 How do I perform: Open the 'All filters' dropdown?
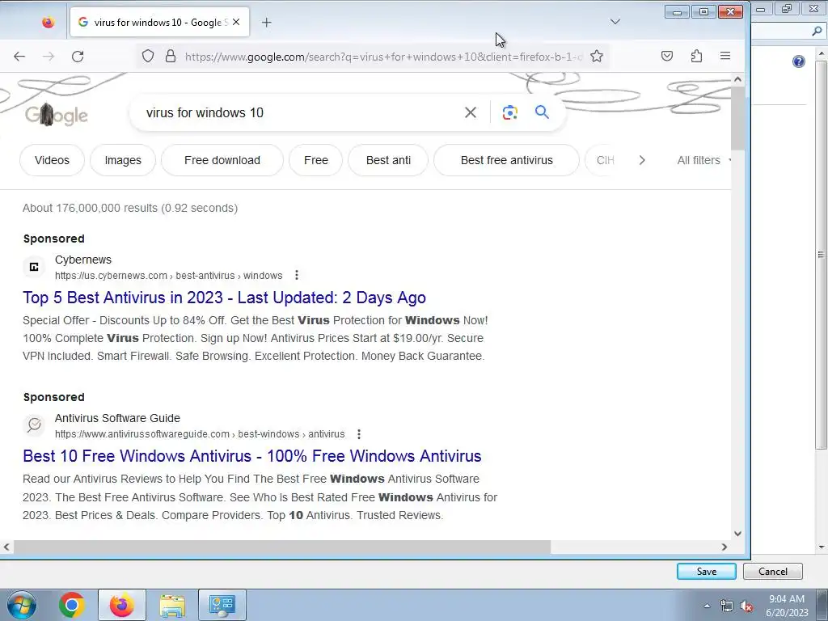(703, 160)
